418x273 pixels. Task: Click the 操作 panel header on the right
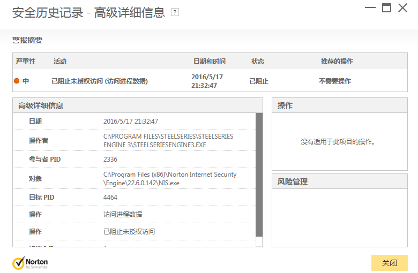tap(340, 105)
